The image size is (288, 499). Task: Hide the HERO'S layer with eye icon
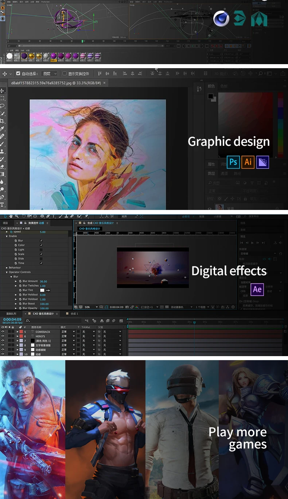[x=3, y=336]
